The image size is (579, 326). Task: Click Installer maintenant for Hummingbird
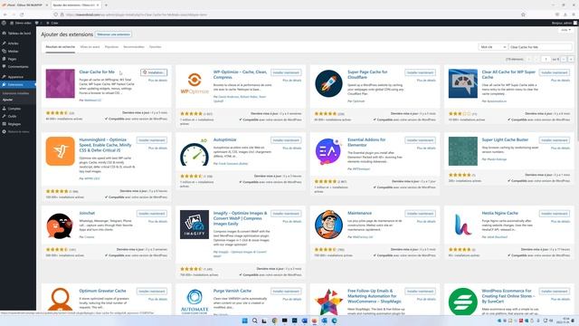point(152,140)
